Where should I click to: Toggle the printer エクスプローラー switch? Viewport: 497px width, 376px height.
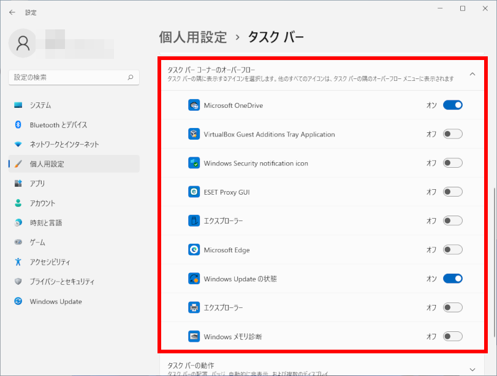[453, 307]
